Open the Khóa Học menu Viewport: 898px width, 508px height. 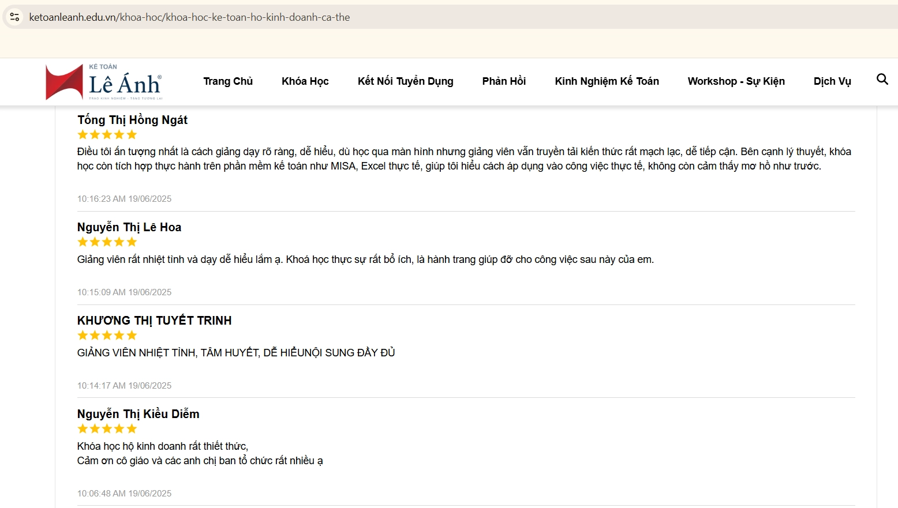305,81
